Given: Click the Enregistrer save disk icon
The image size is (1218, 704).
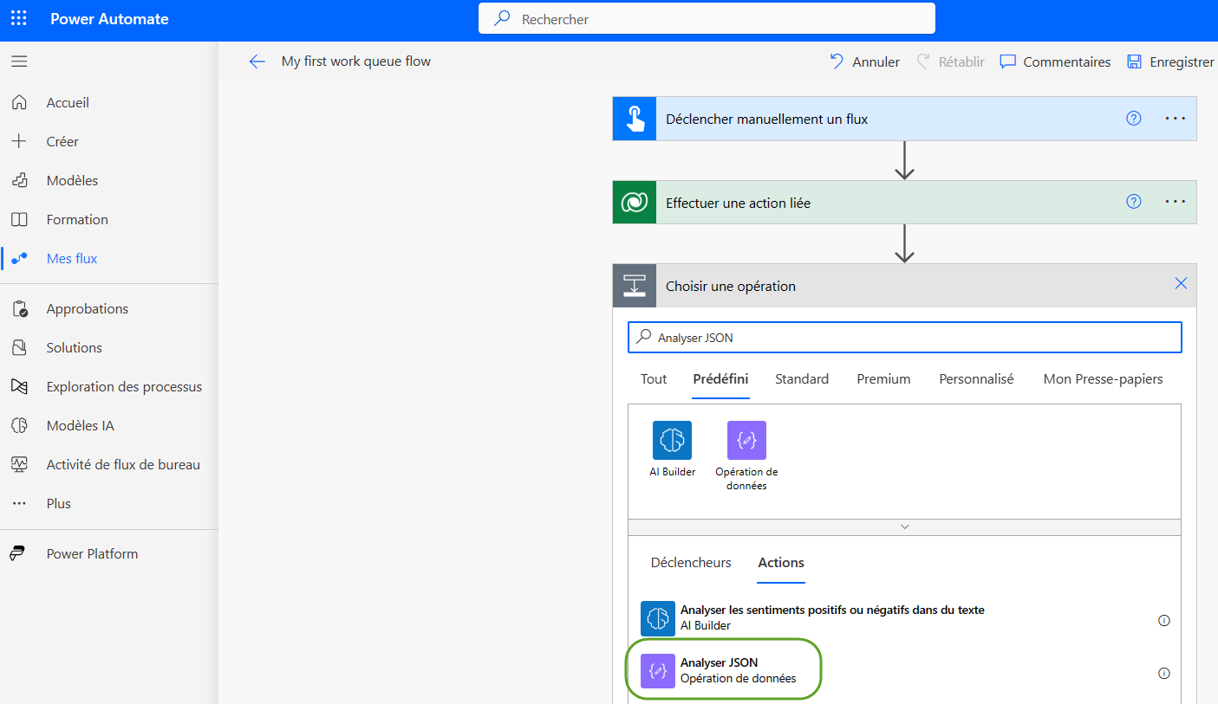Looking at the screenshot, I should coord(1134,61).
